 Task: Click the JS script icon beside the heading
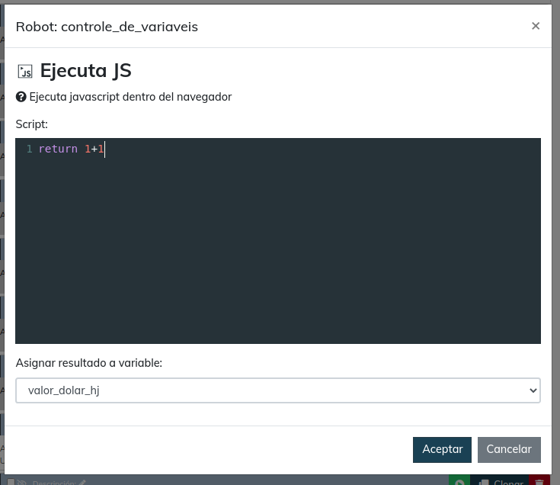pos(25,72)
